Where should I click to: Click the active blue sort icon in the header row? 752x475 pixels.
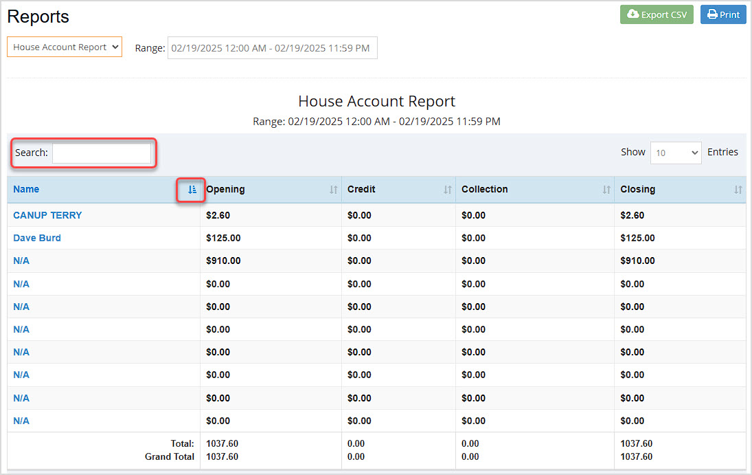point(190,190)
